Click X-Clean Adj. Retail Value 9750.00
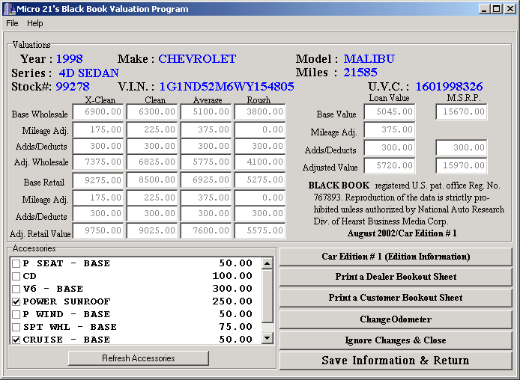The height and width of the screenshot is (380, 520). pos(98,230)
